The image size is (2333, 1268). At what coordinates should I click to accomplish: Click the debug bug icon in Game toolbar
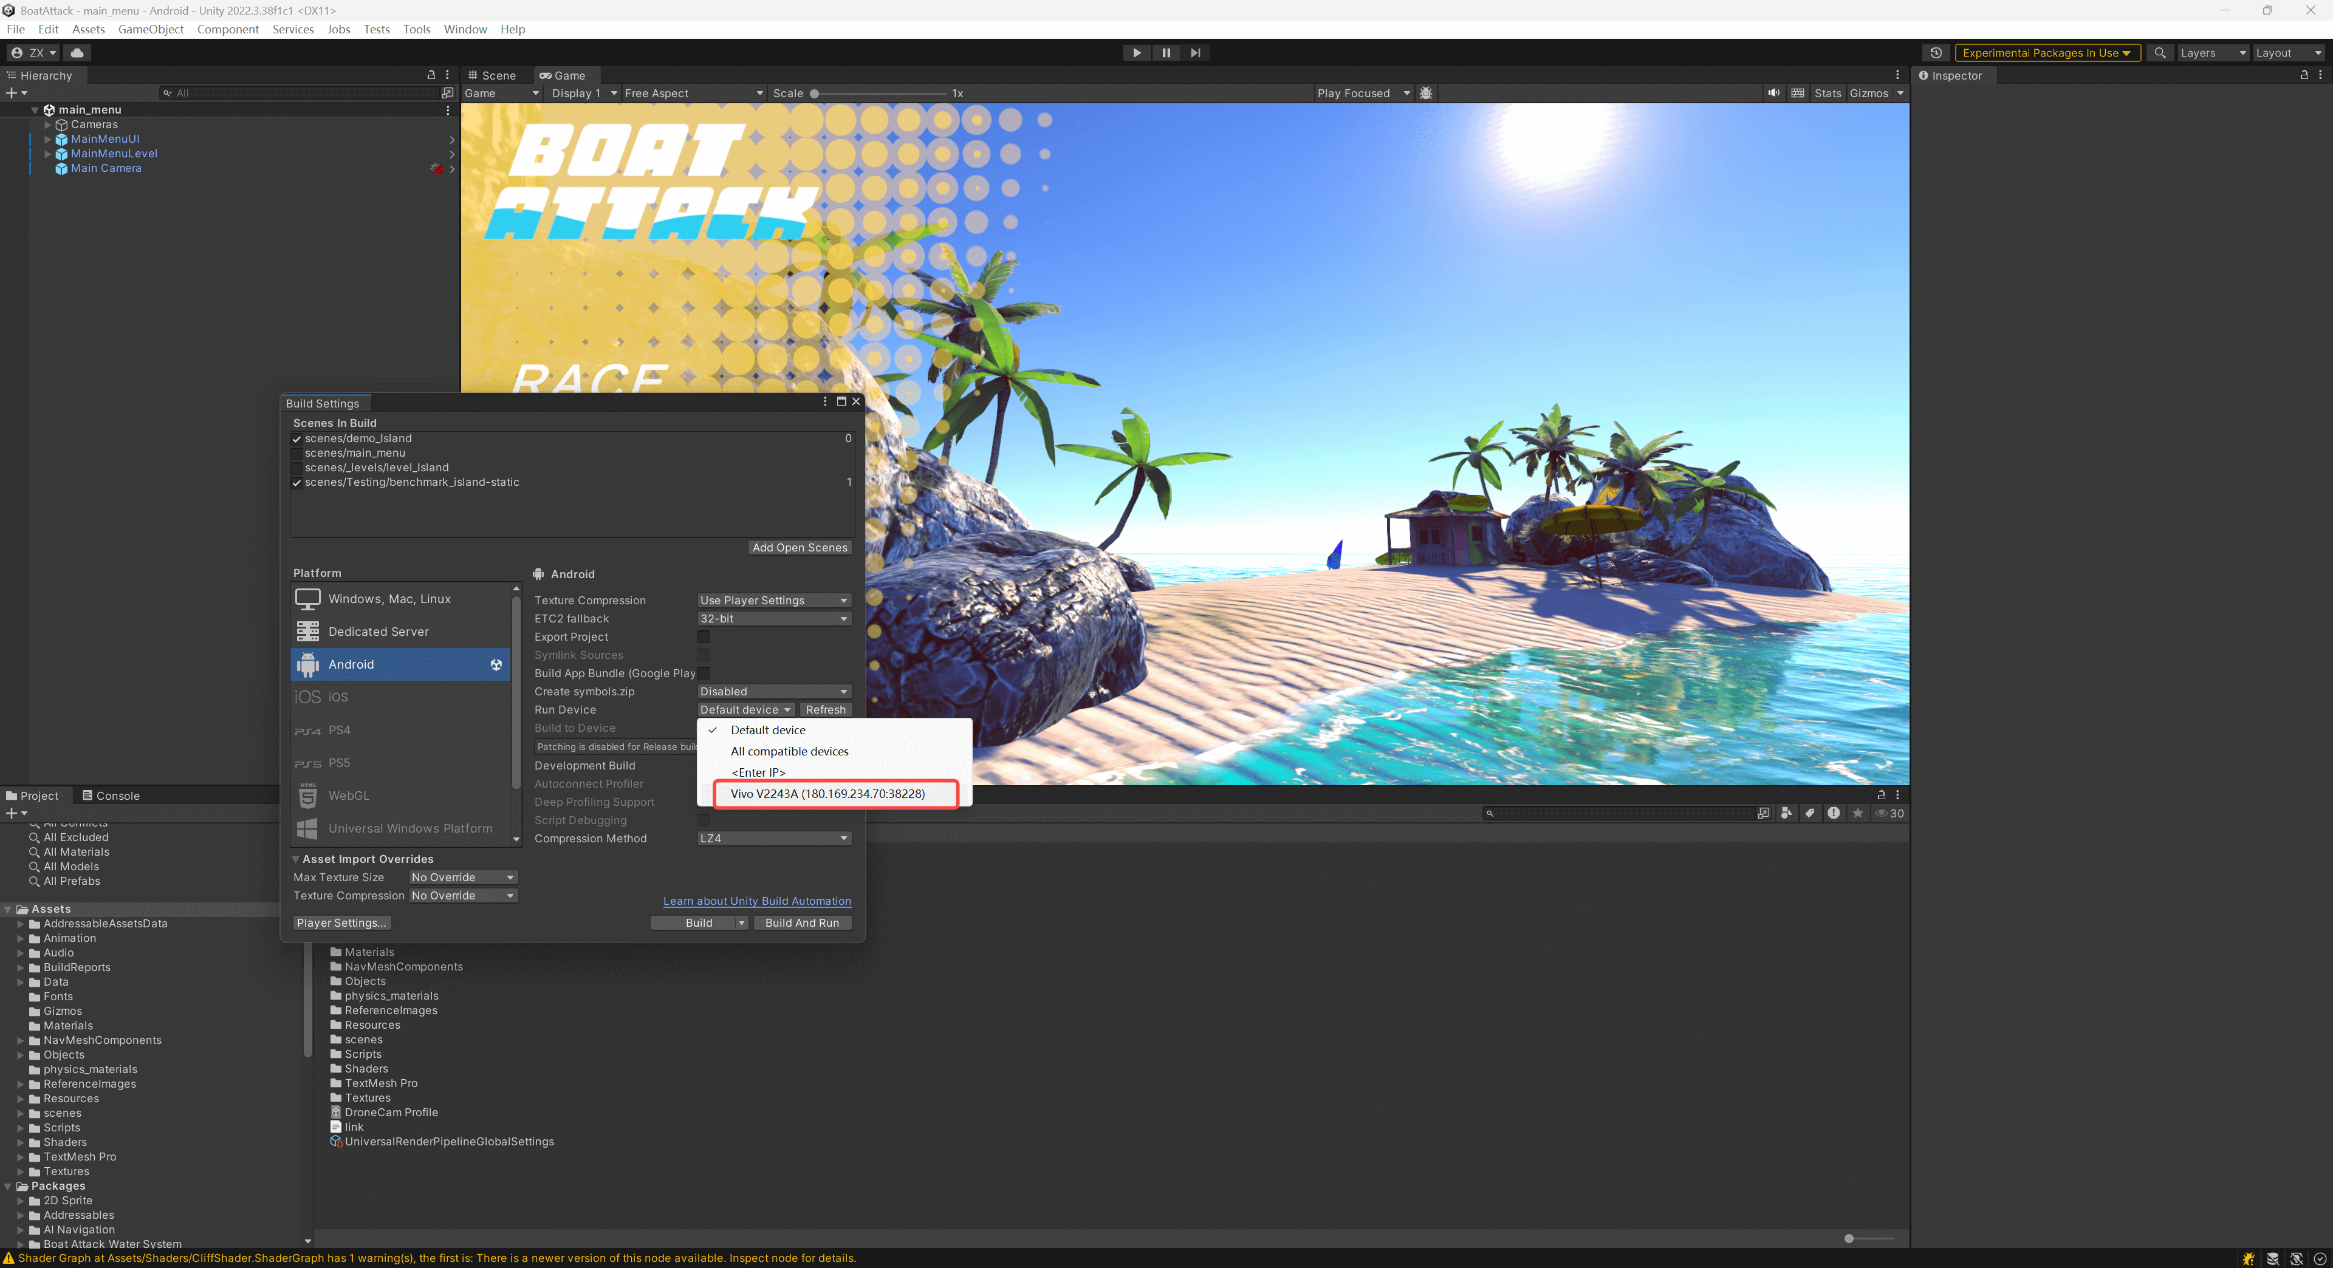(1425, 94)
